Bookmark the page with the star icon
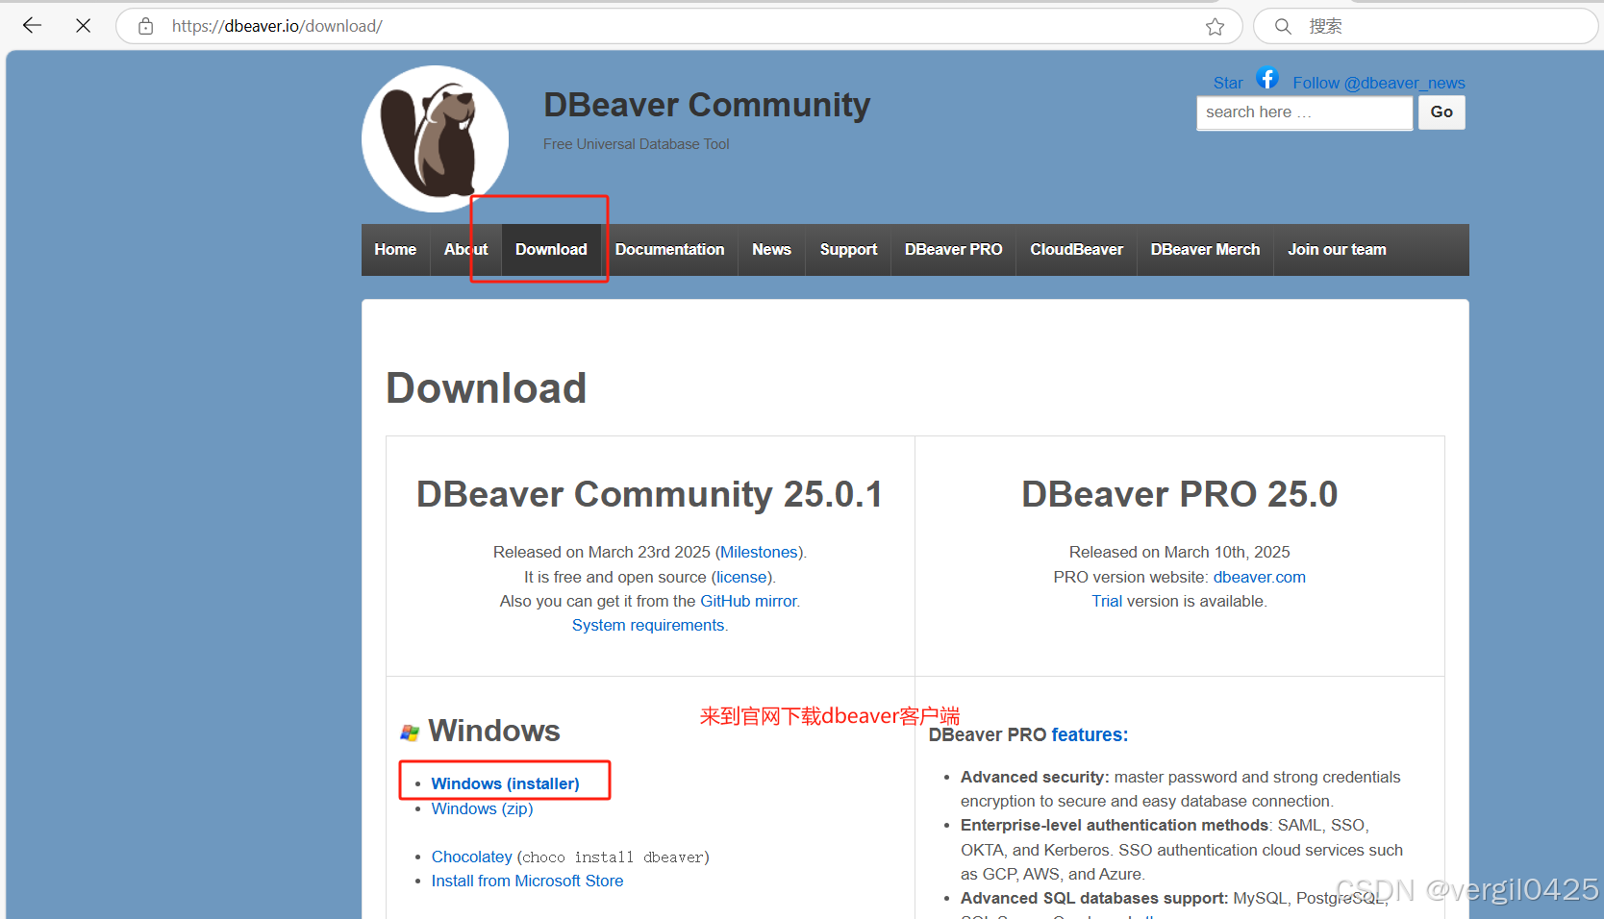The image size is (1604, 919). click(x=1216, y=27)
